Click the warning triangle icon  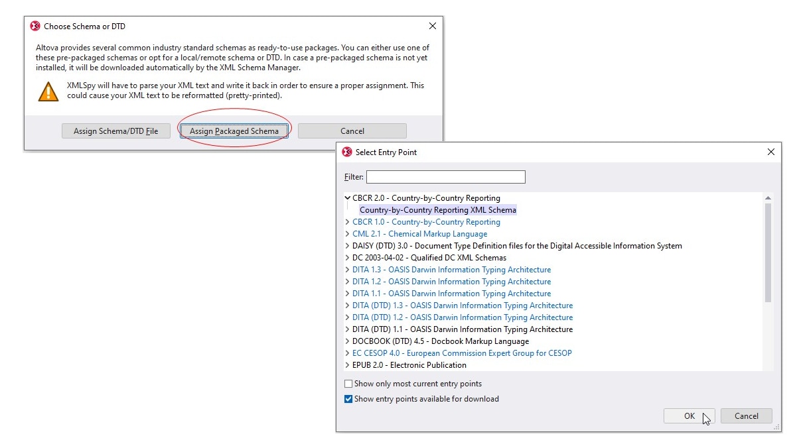(47, 91)
